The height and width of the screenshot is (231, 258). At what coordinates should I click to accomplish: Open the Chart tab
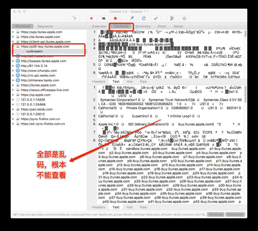pos(161,26)
